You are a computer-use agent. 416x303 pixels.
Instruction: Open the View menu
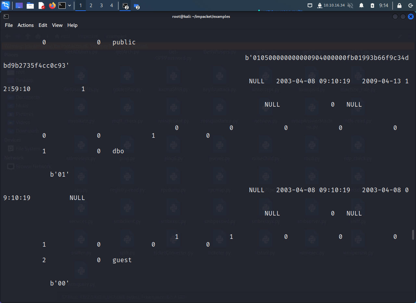click(57, 25)
